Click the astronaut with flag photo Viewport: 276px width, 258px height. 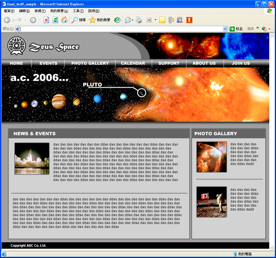coord(212,202)
